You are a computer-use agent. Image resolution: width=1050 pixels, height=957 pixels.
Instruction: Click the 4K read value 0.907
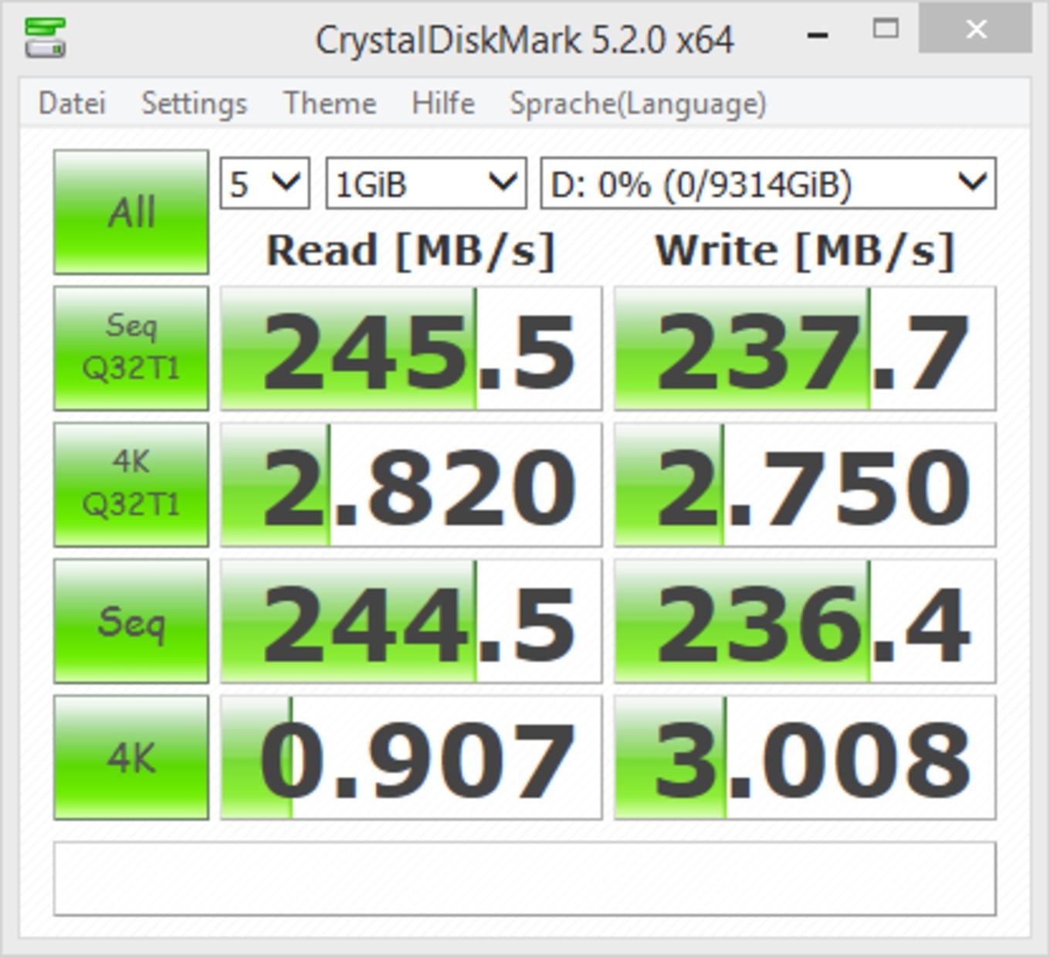point(411,758)
